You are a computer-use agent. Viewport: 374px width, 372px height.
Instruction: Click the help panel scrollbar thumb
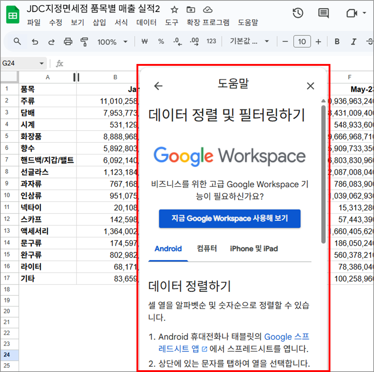[323, 174]
